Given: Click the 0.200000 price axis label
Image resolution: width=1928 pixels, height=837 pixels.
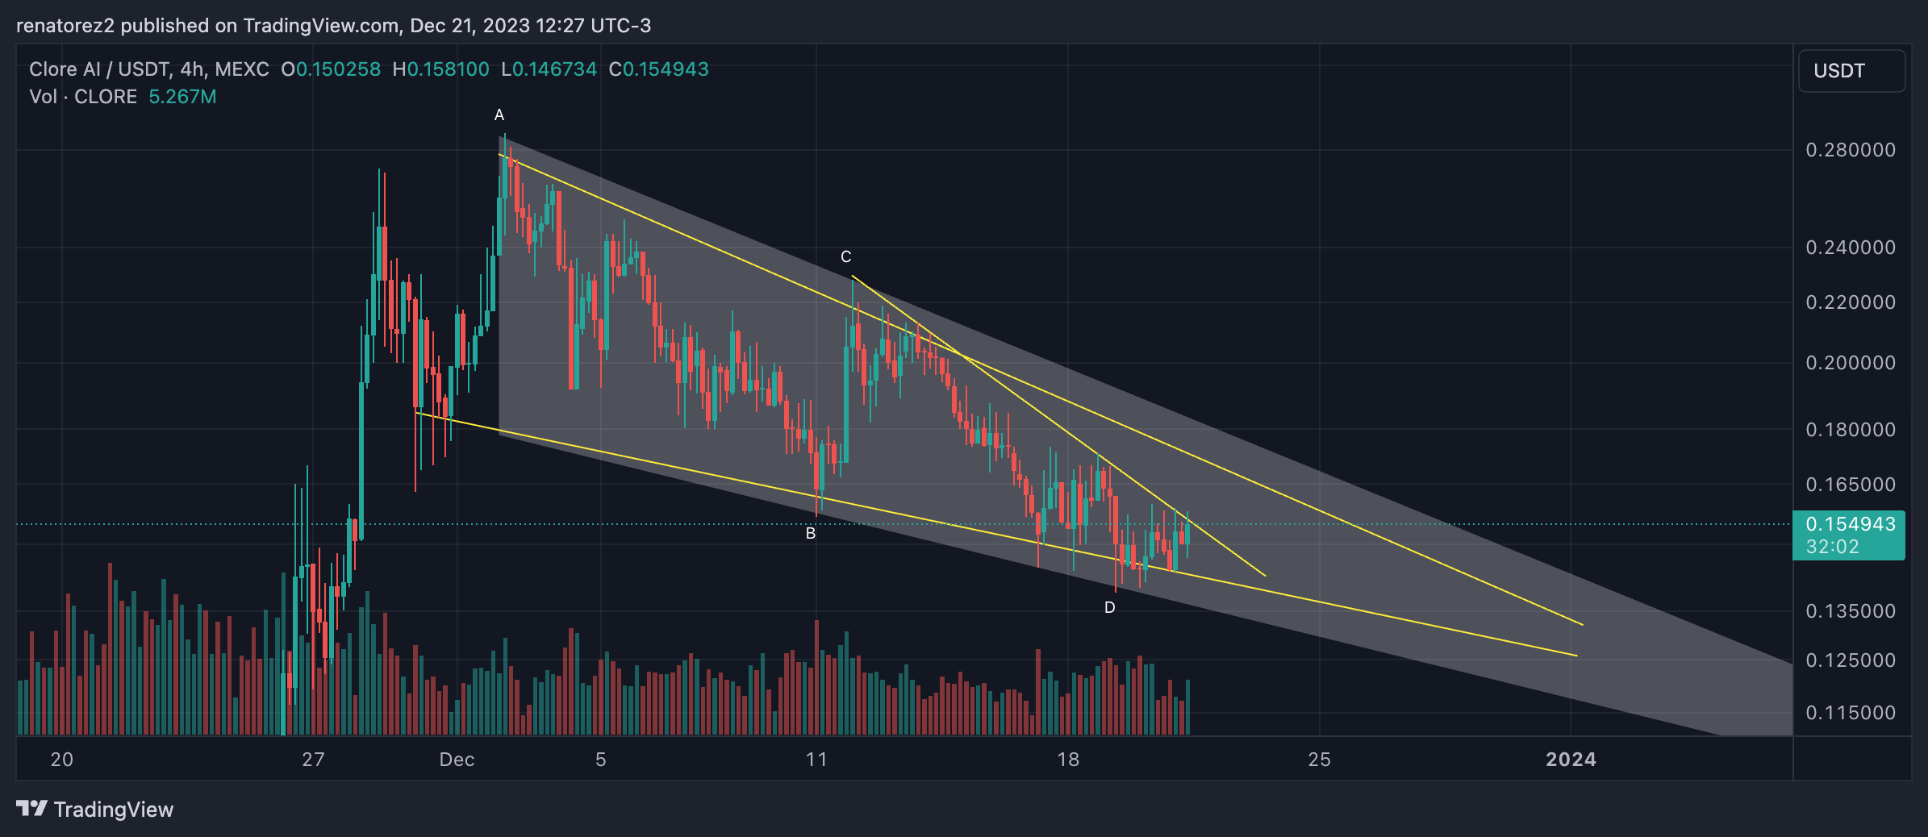Looking at the screenshot, I should click(1851, 363).
